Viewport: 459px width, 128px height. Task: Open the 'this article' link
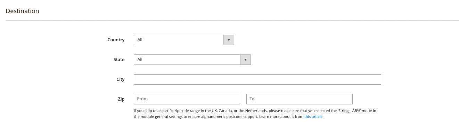click(313, 117)
